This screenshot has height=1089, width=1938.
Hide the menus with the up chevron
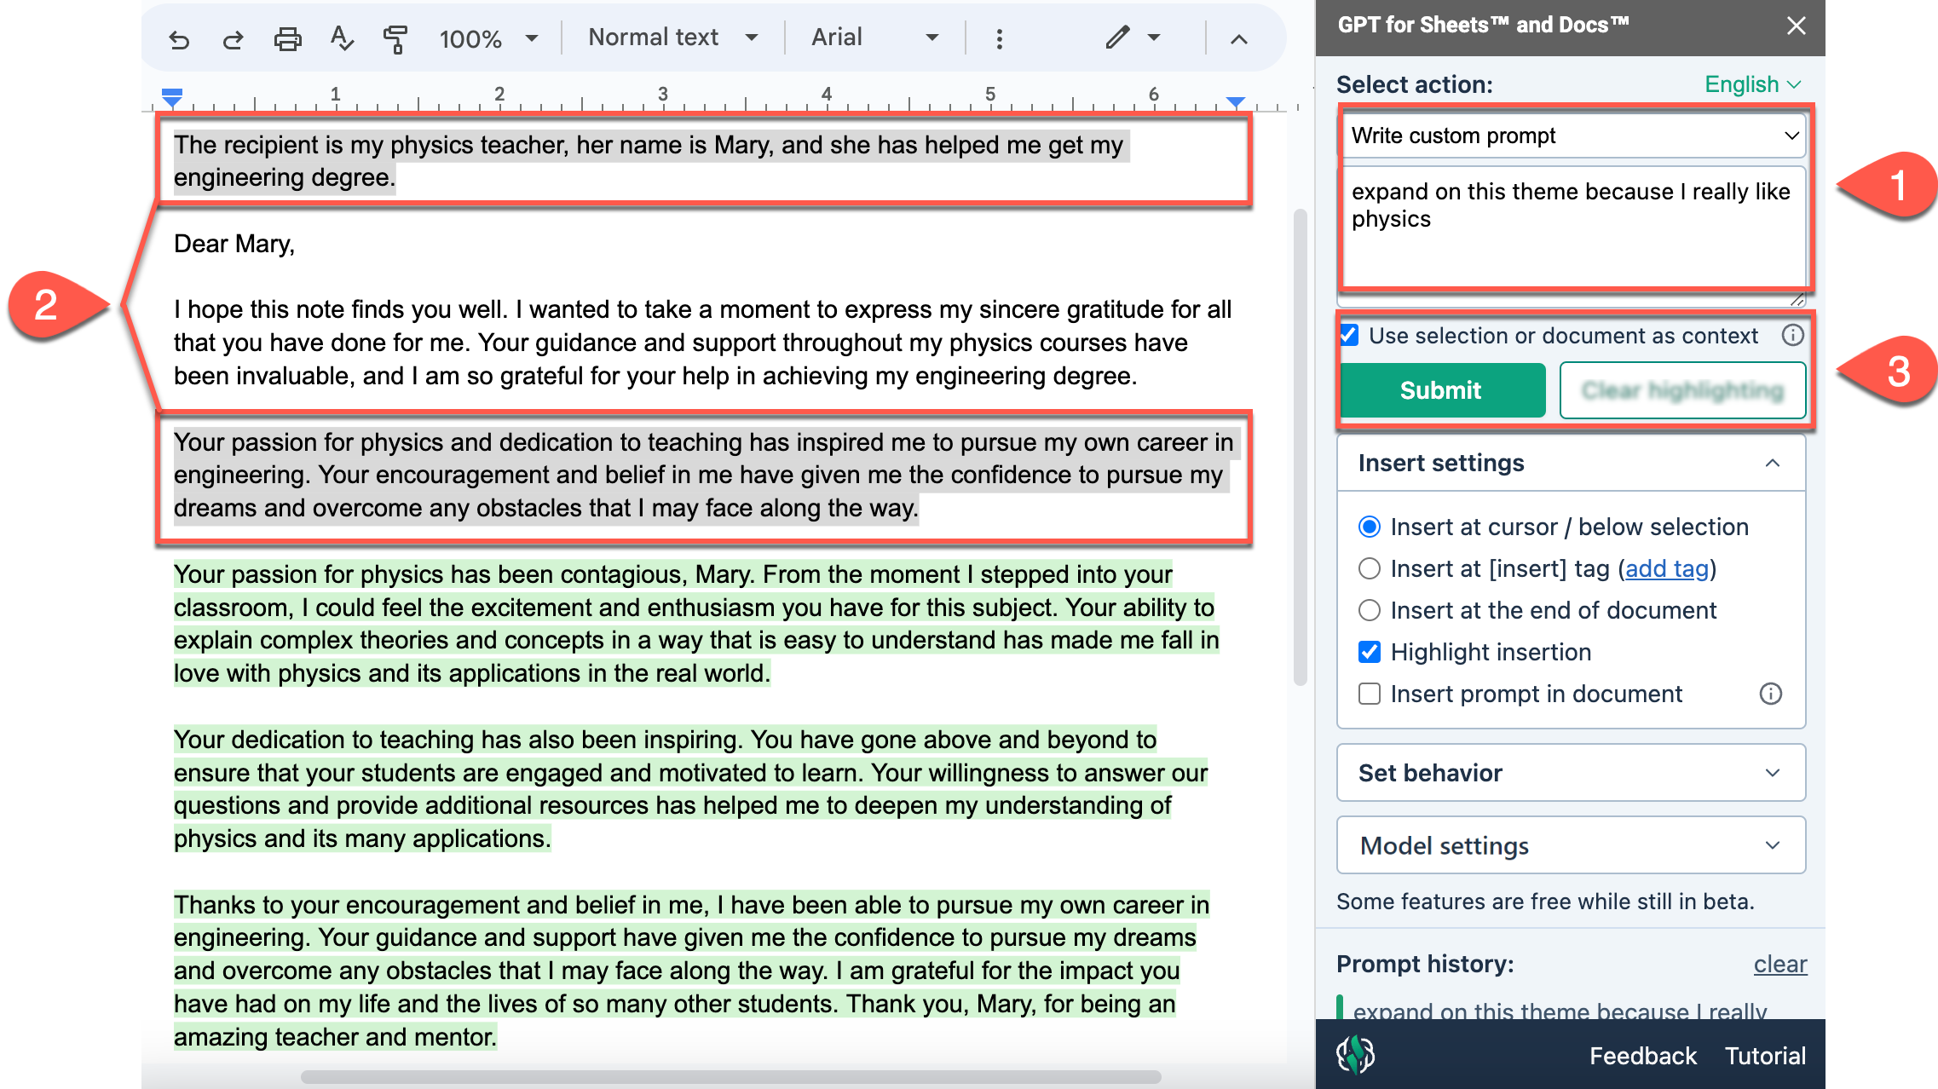[1238, 39]
